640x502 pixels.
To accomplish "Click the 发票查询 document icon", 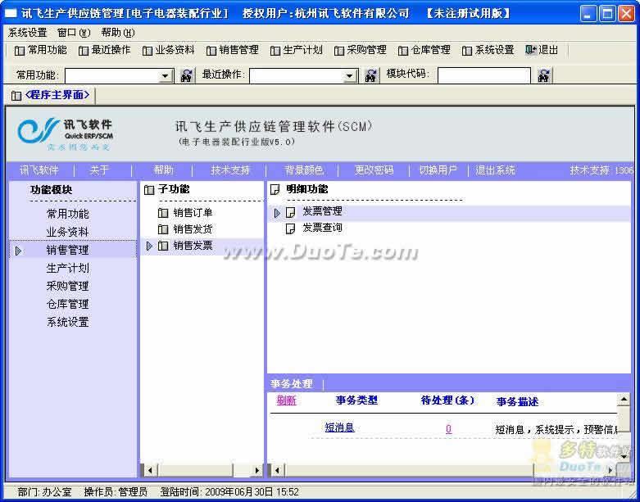I will coord(290,228).
